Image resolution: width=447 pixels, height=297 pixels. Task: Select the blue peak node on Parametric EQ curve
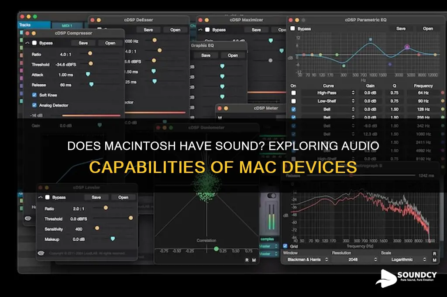point(370,39)
